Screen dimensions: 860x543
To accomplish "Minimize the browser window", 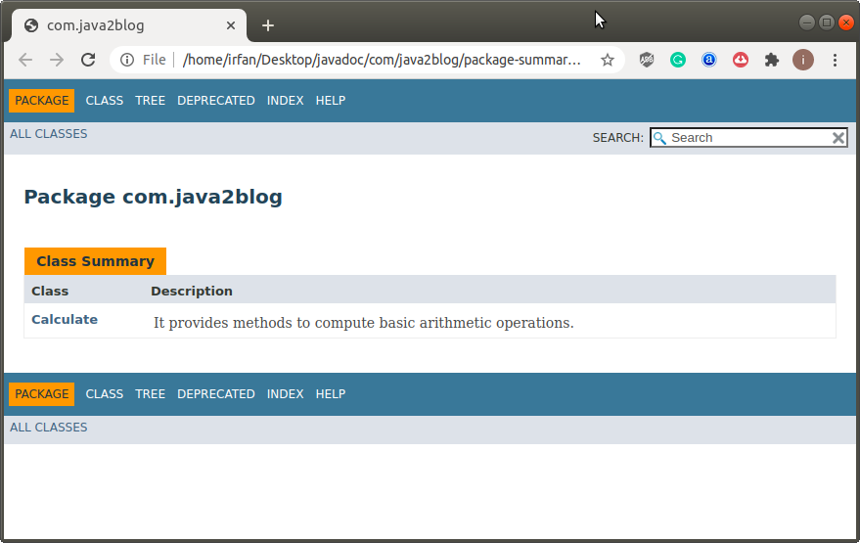I will coord(807,23).
